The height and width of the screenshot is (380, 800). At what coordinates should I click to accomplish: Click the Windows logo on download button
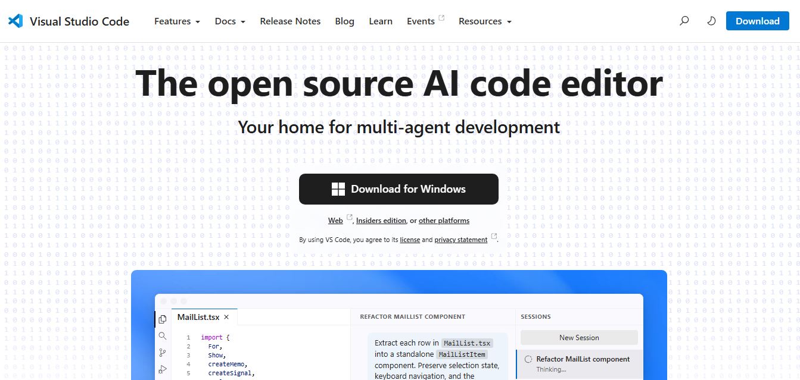338,189
